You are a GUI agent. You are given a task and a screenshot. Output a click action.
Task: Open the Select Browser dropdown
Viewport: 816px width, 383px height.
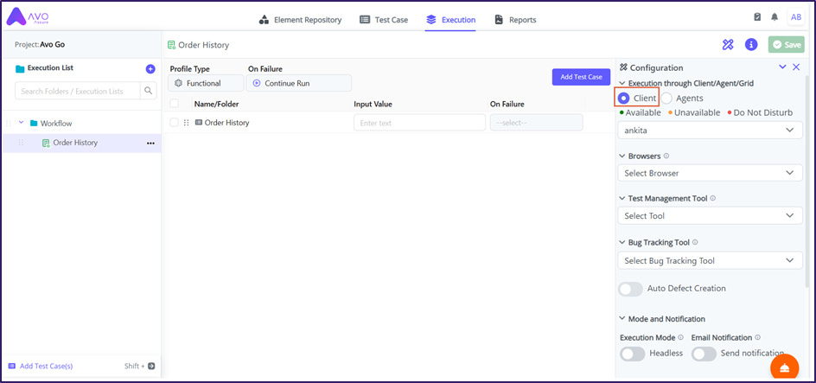709,173
